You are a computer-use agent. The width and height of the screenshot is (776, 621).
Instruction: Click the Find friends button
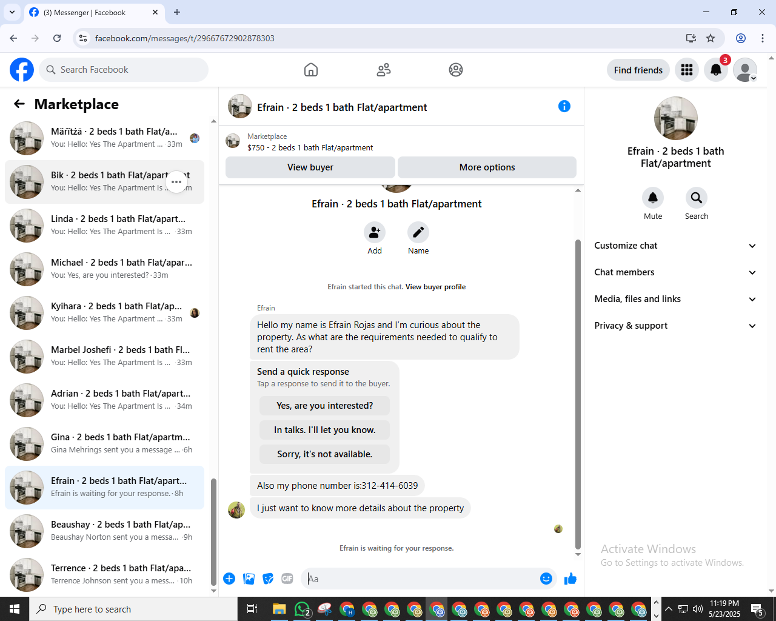(x=638, y=70)
